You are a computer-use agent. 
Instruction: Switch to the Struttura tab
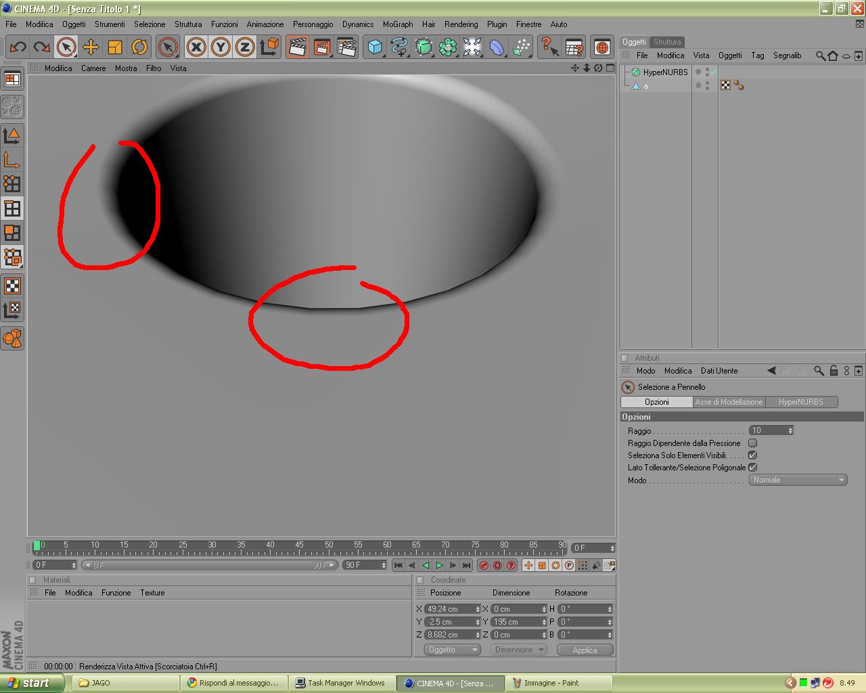click(667, 42)
